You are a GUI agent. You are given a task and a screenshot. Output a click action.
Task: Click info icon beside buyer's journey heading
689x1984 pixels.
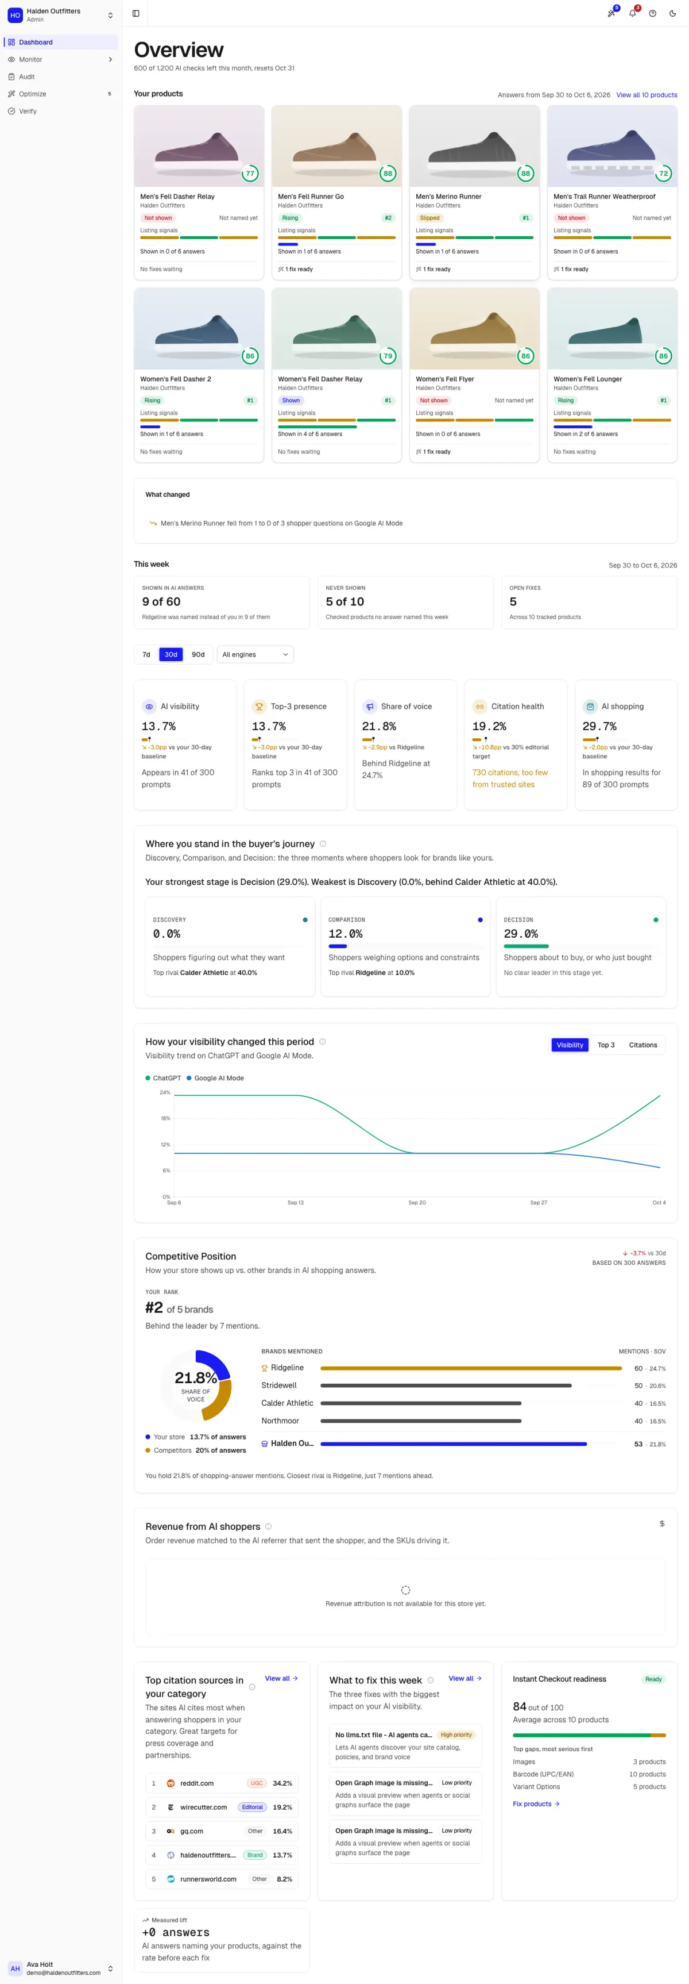(323, 843)
